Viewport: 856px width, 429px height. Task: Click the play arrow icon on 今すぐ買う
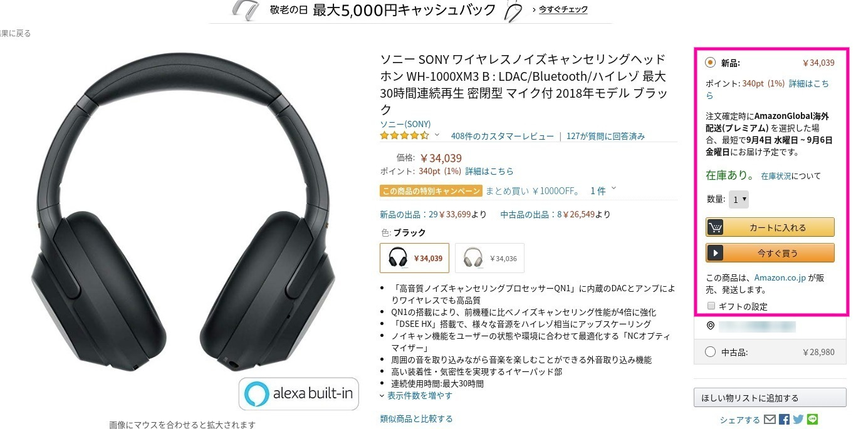715,253
